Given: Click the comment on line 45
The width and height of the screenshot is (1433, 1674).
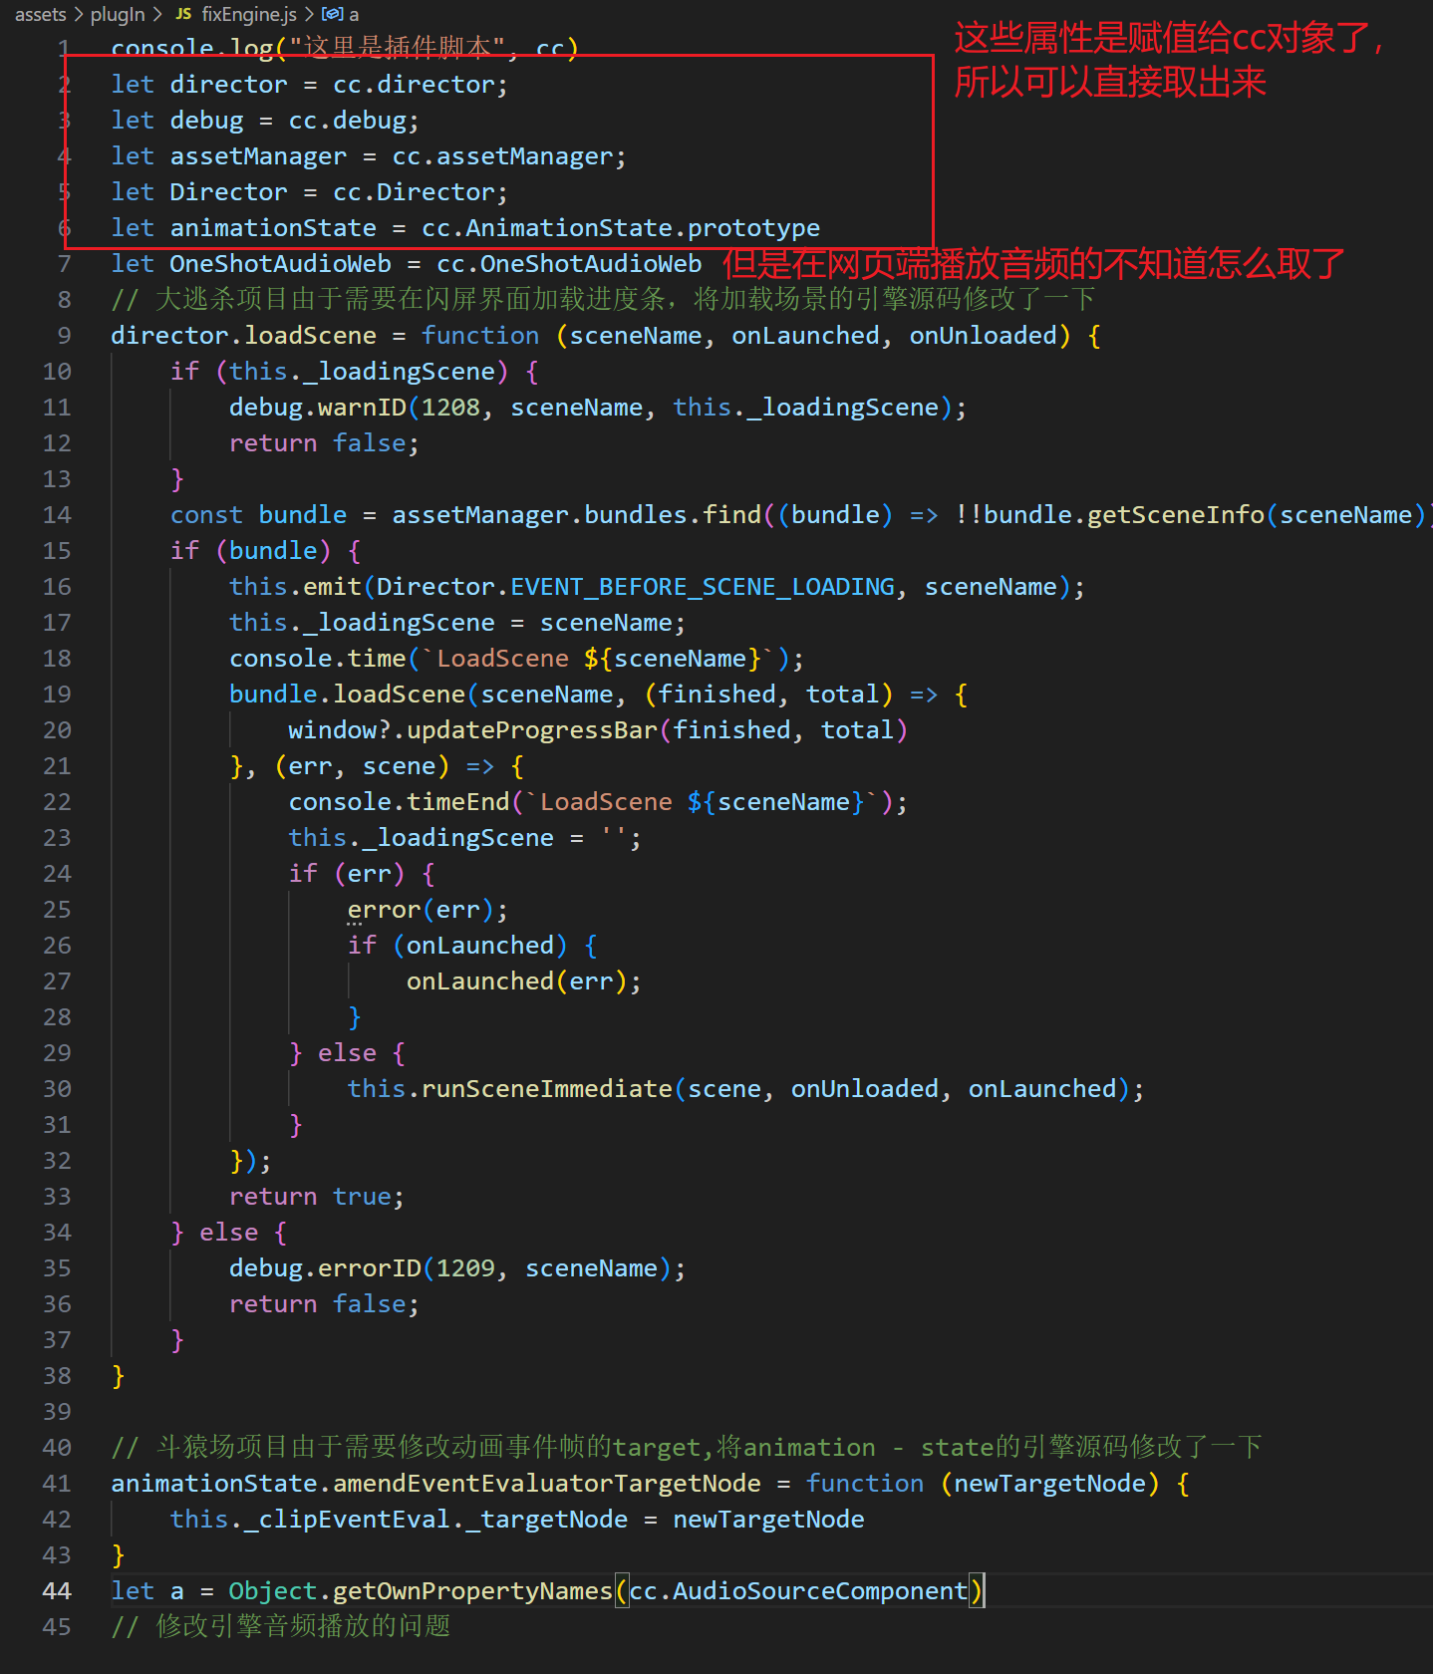Looking at the screenshot, I should pyautogui.click(x=281, y=1627).
